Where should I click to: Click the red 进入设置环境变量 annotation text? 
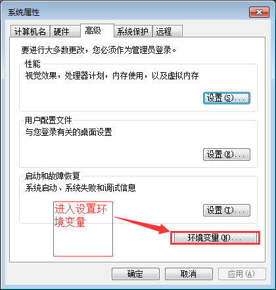click(x=81, y=215)
